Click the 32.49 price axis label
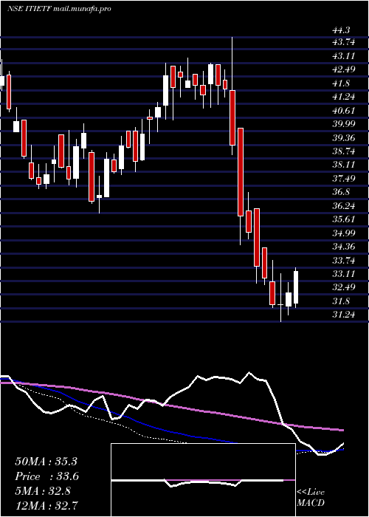This screenshot has width=369, height=517. pos(344,287)
